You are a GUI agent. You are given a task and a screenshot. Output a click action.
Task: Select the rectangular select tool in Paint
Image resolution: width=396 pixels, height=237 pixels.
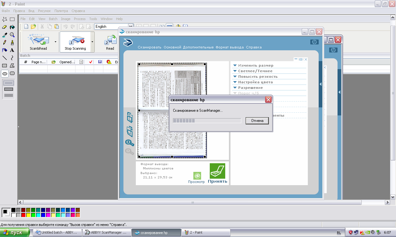(12, 19)
